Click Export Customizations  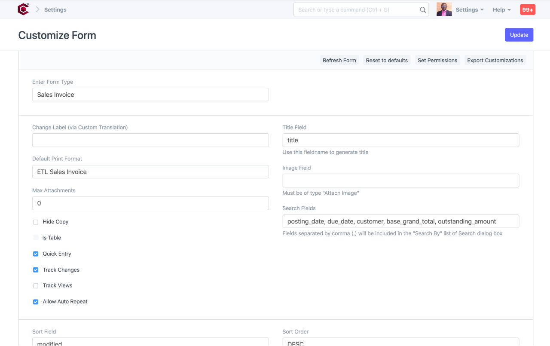[495, 60]
